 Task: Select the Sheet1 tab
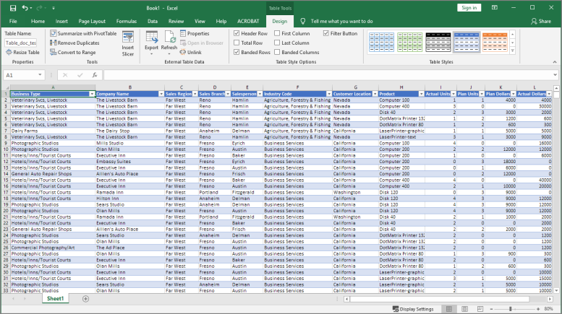(x=55, y=299)
